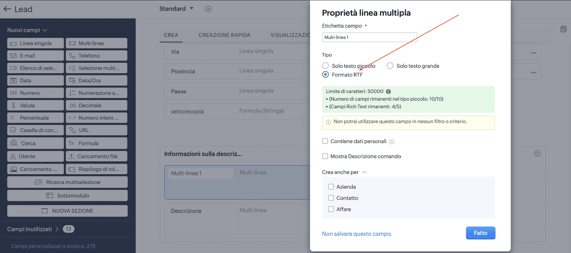Switch to the CREA tab
The width and height of the screenshot is (571, 253).
coord(171,35)
